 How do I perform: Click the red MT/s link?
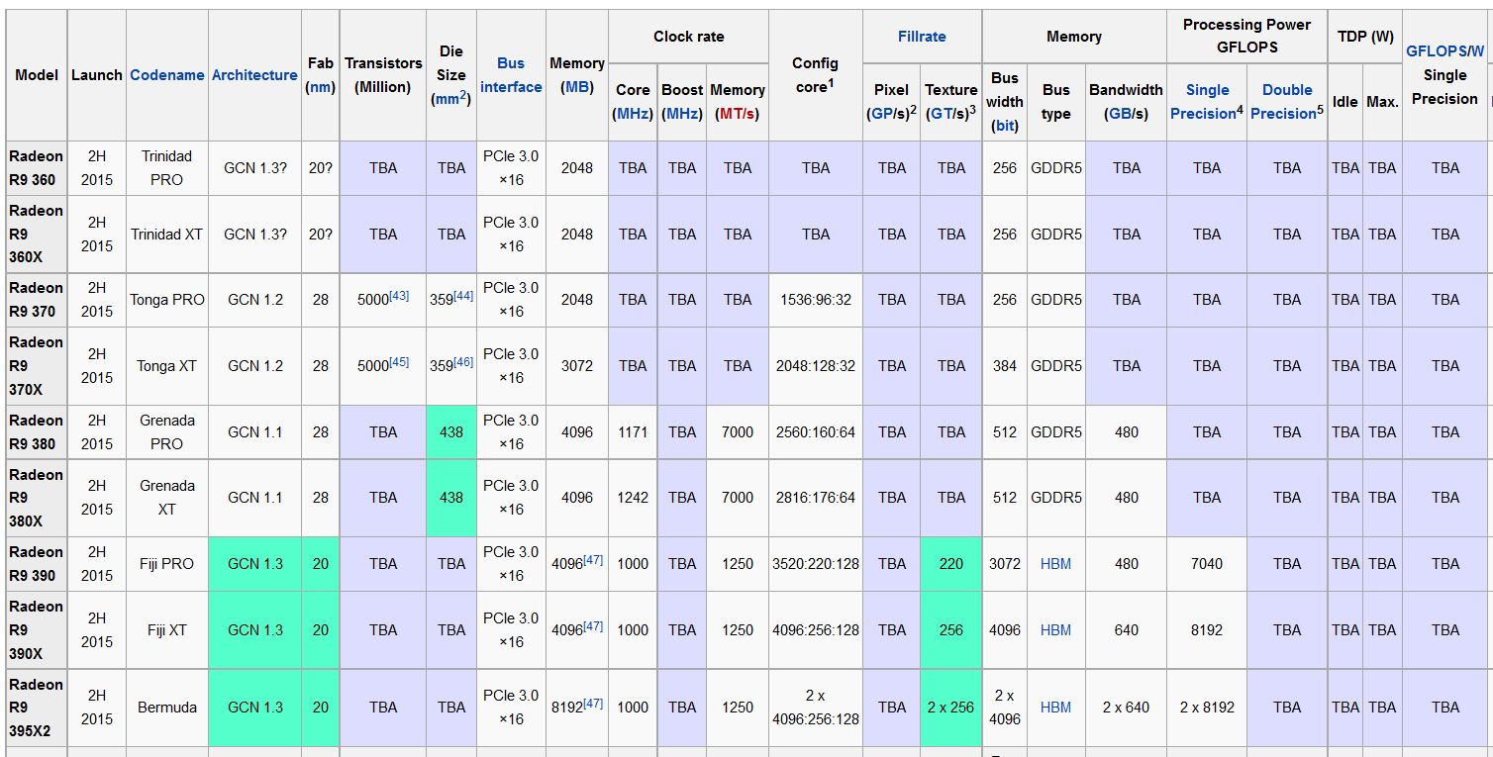coord(738,114)
